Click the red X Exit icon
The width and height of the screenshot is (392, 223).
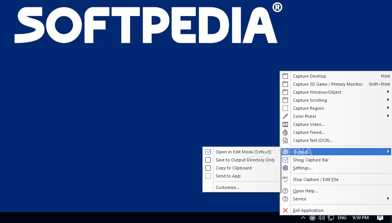[x=285, y=210]
